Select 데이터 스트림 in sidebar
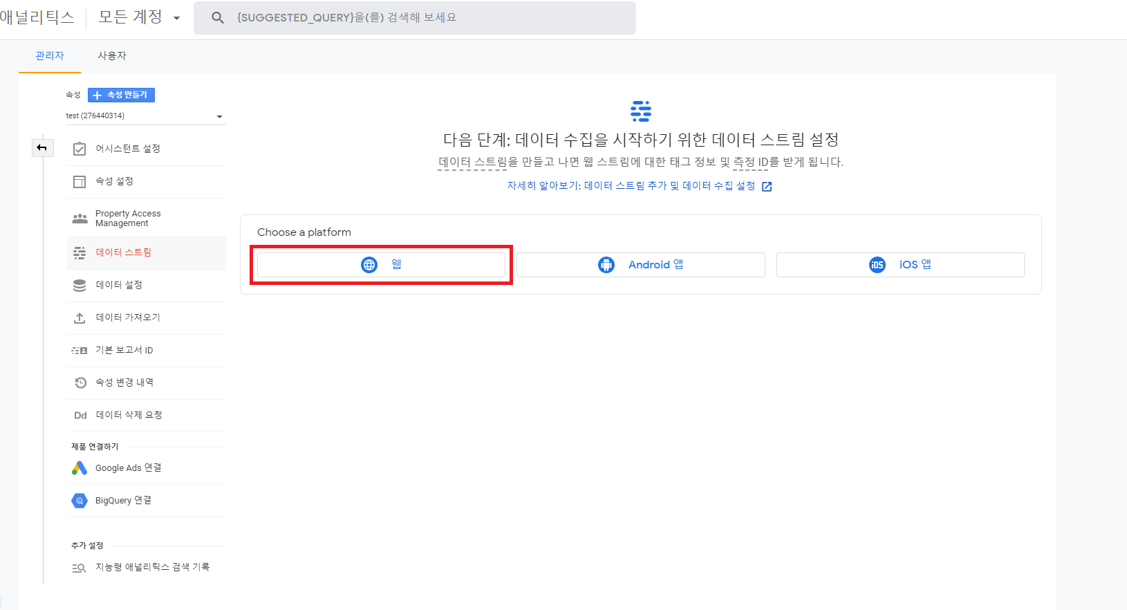The image size is (1127, 610). click(147, 253)
